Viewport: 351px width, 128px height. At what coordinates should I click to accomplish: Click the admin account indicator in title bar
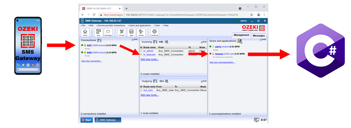[242, 21]
